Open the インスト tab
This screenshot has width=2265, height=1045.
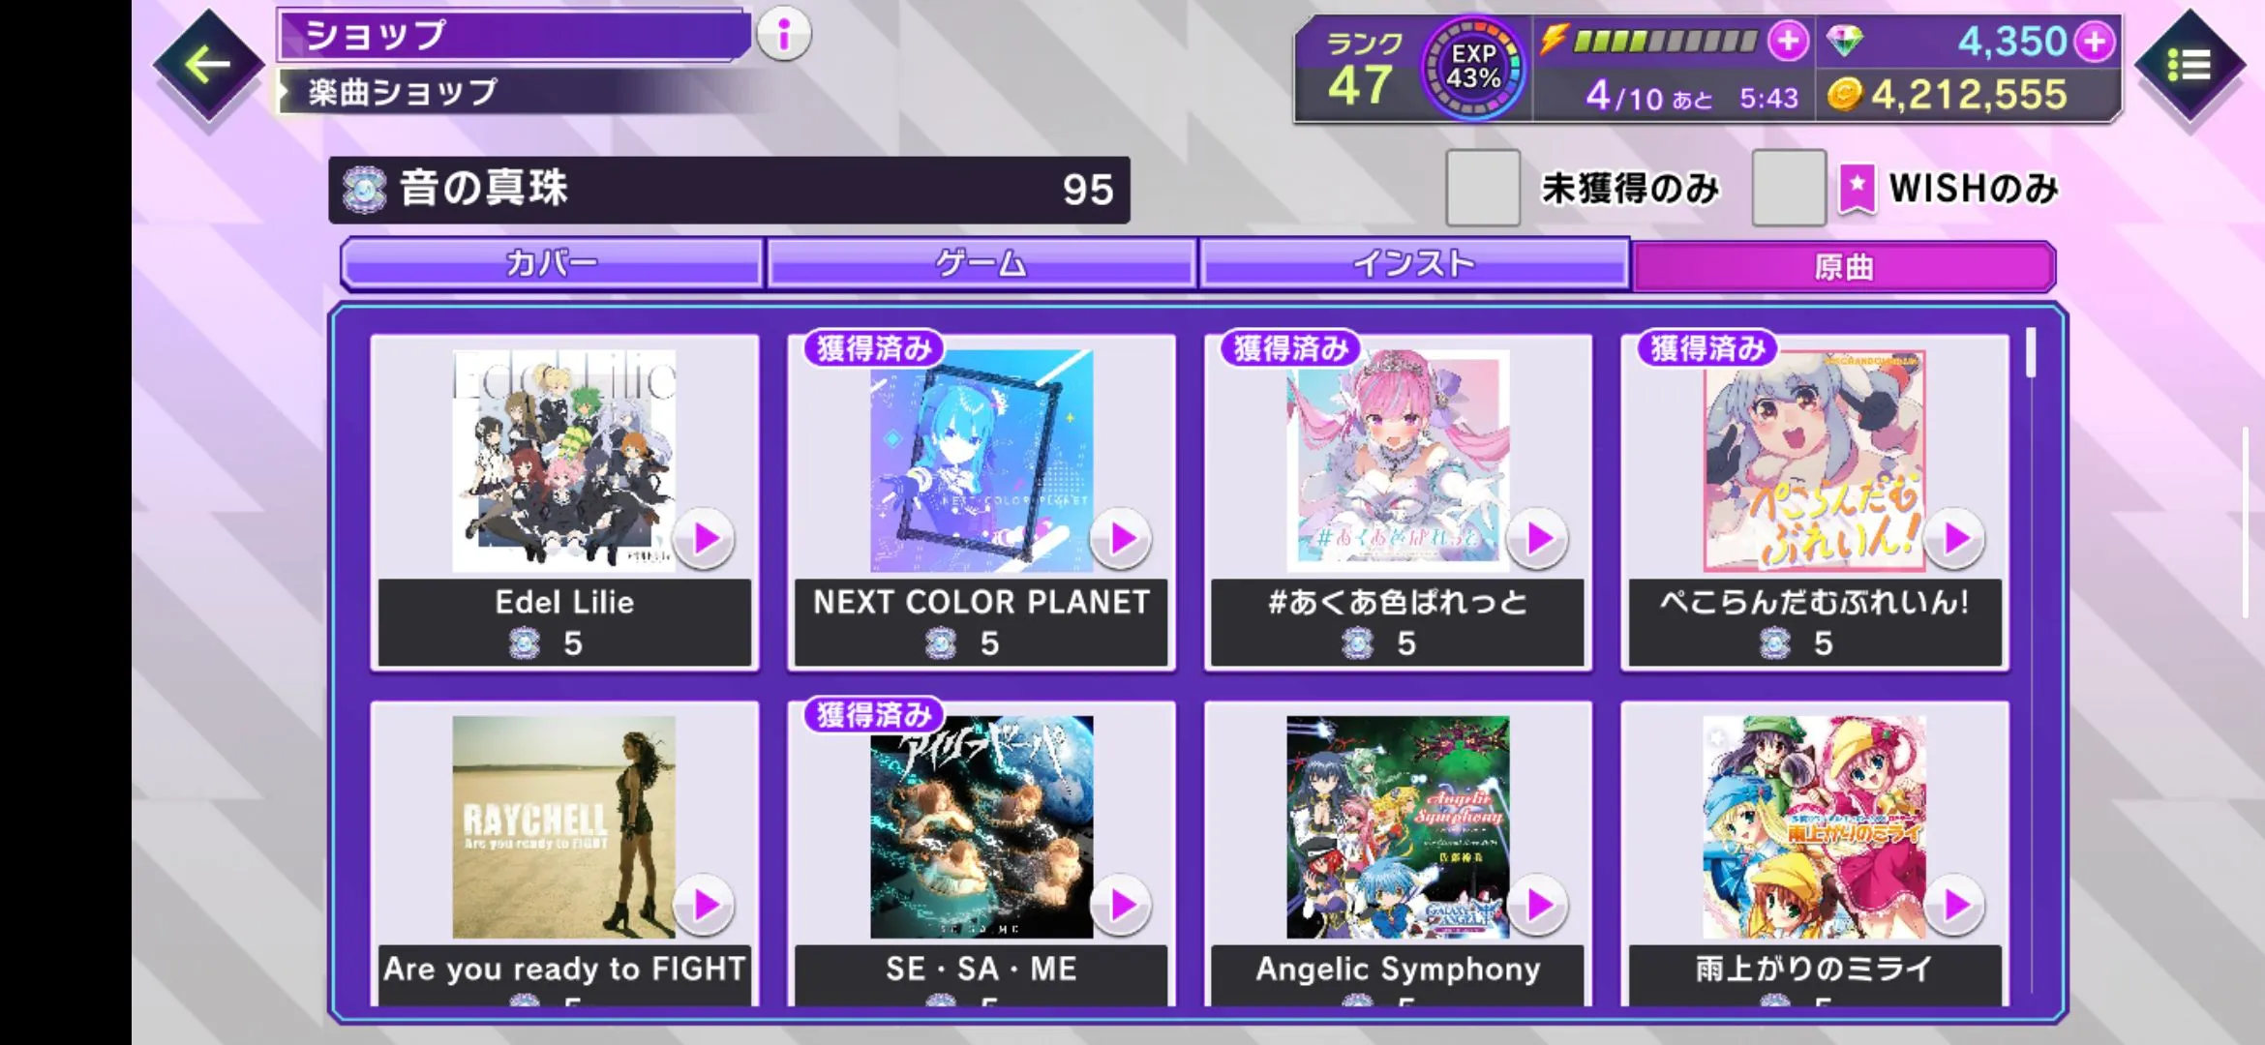(x=1413, y=263)
